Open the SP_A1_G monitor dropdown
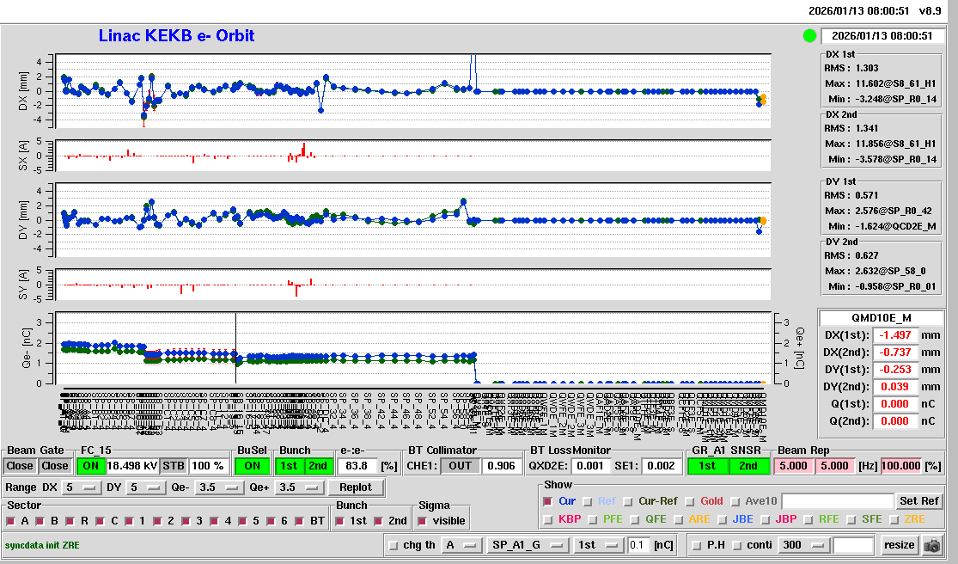 (x=528, y=545)
